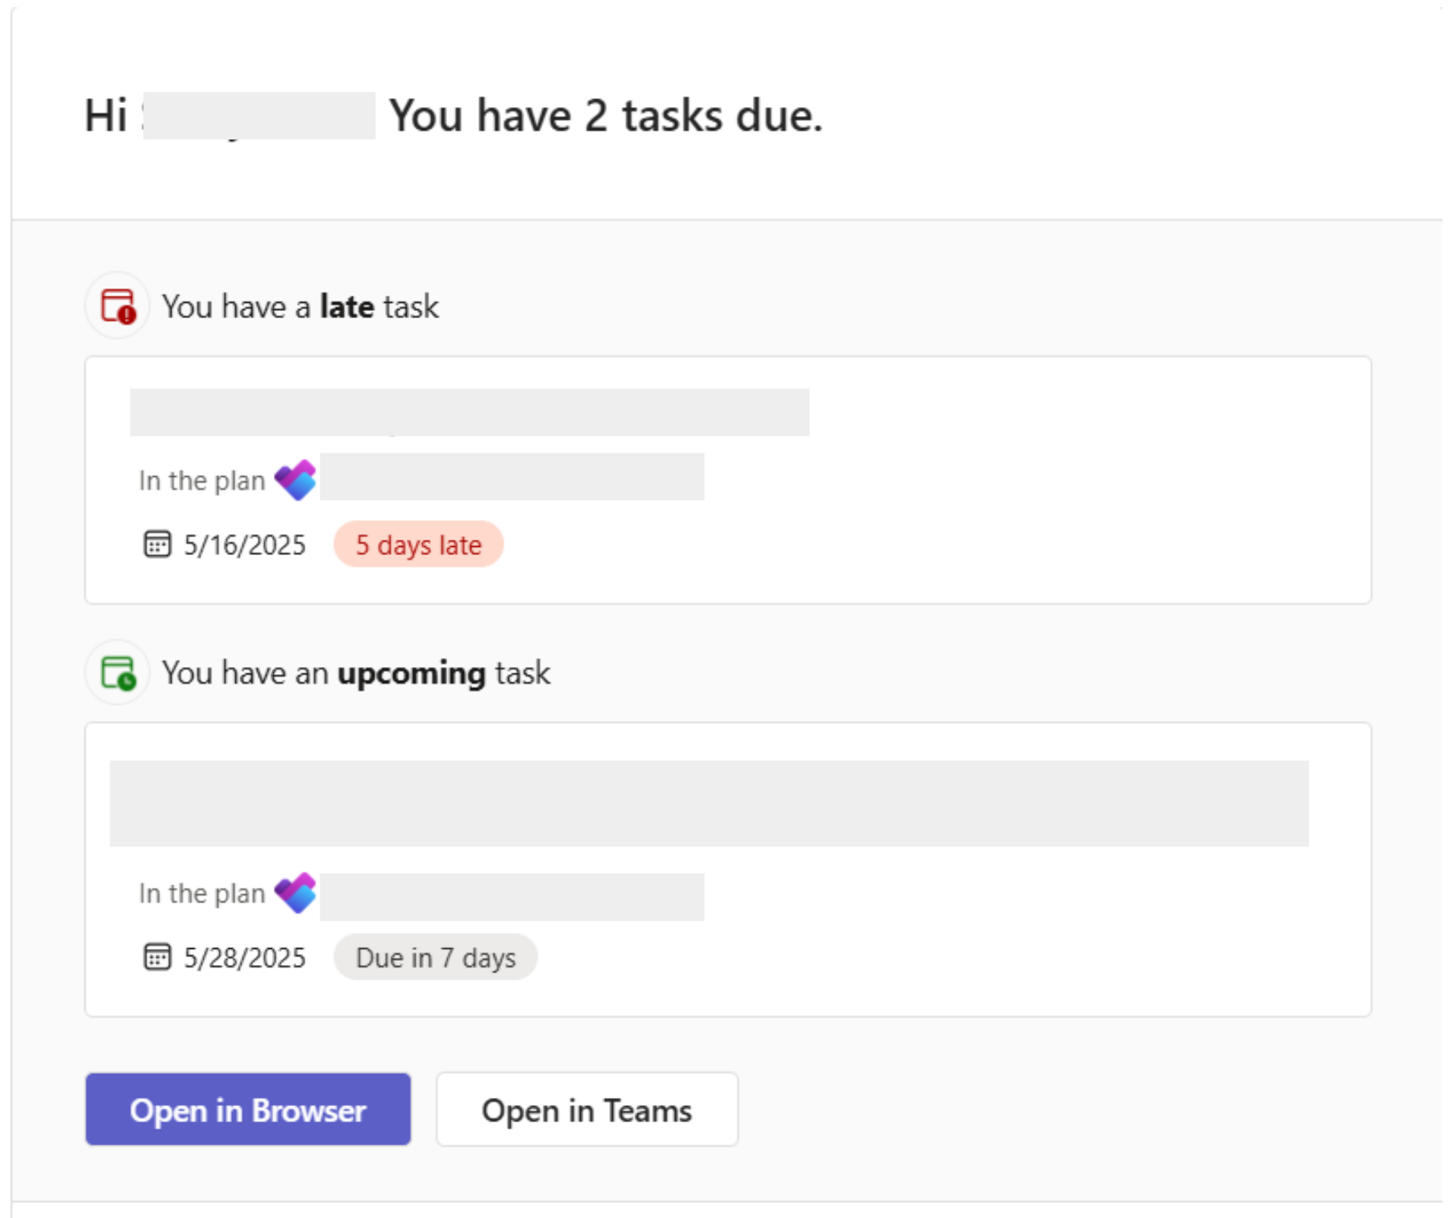This screenshot has height=1218, width=1453.
Task: Launch tasks via Open in Teams button
Action: click(x=587, y=1109)
